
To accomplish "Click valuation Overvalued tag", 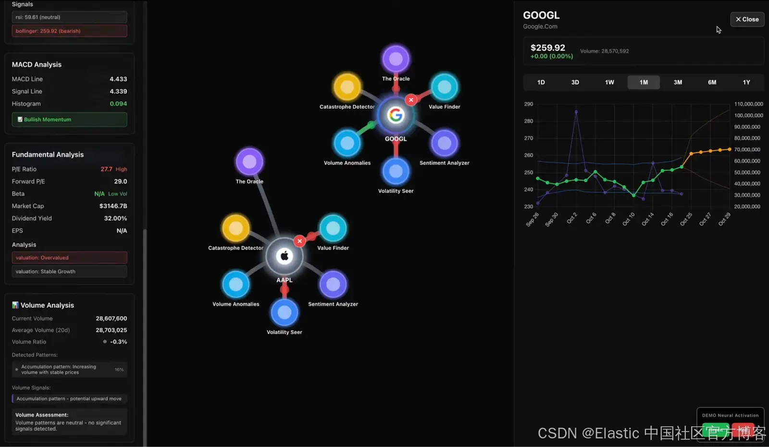I will pos(69,258).
